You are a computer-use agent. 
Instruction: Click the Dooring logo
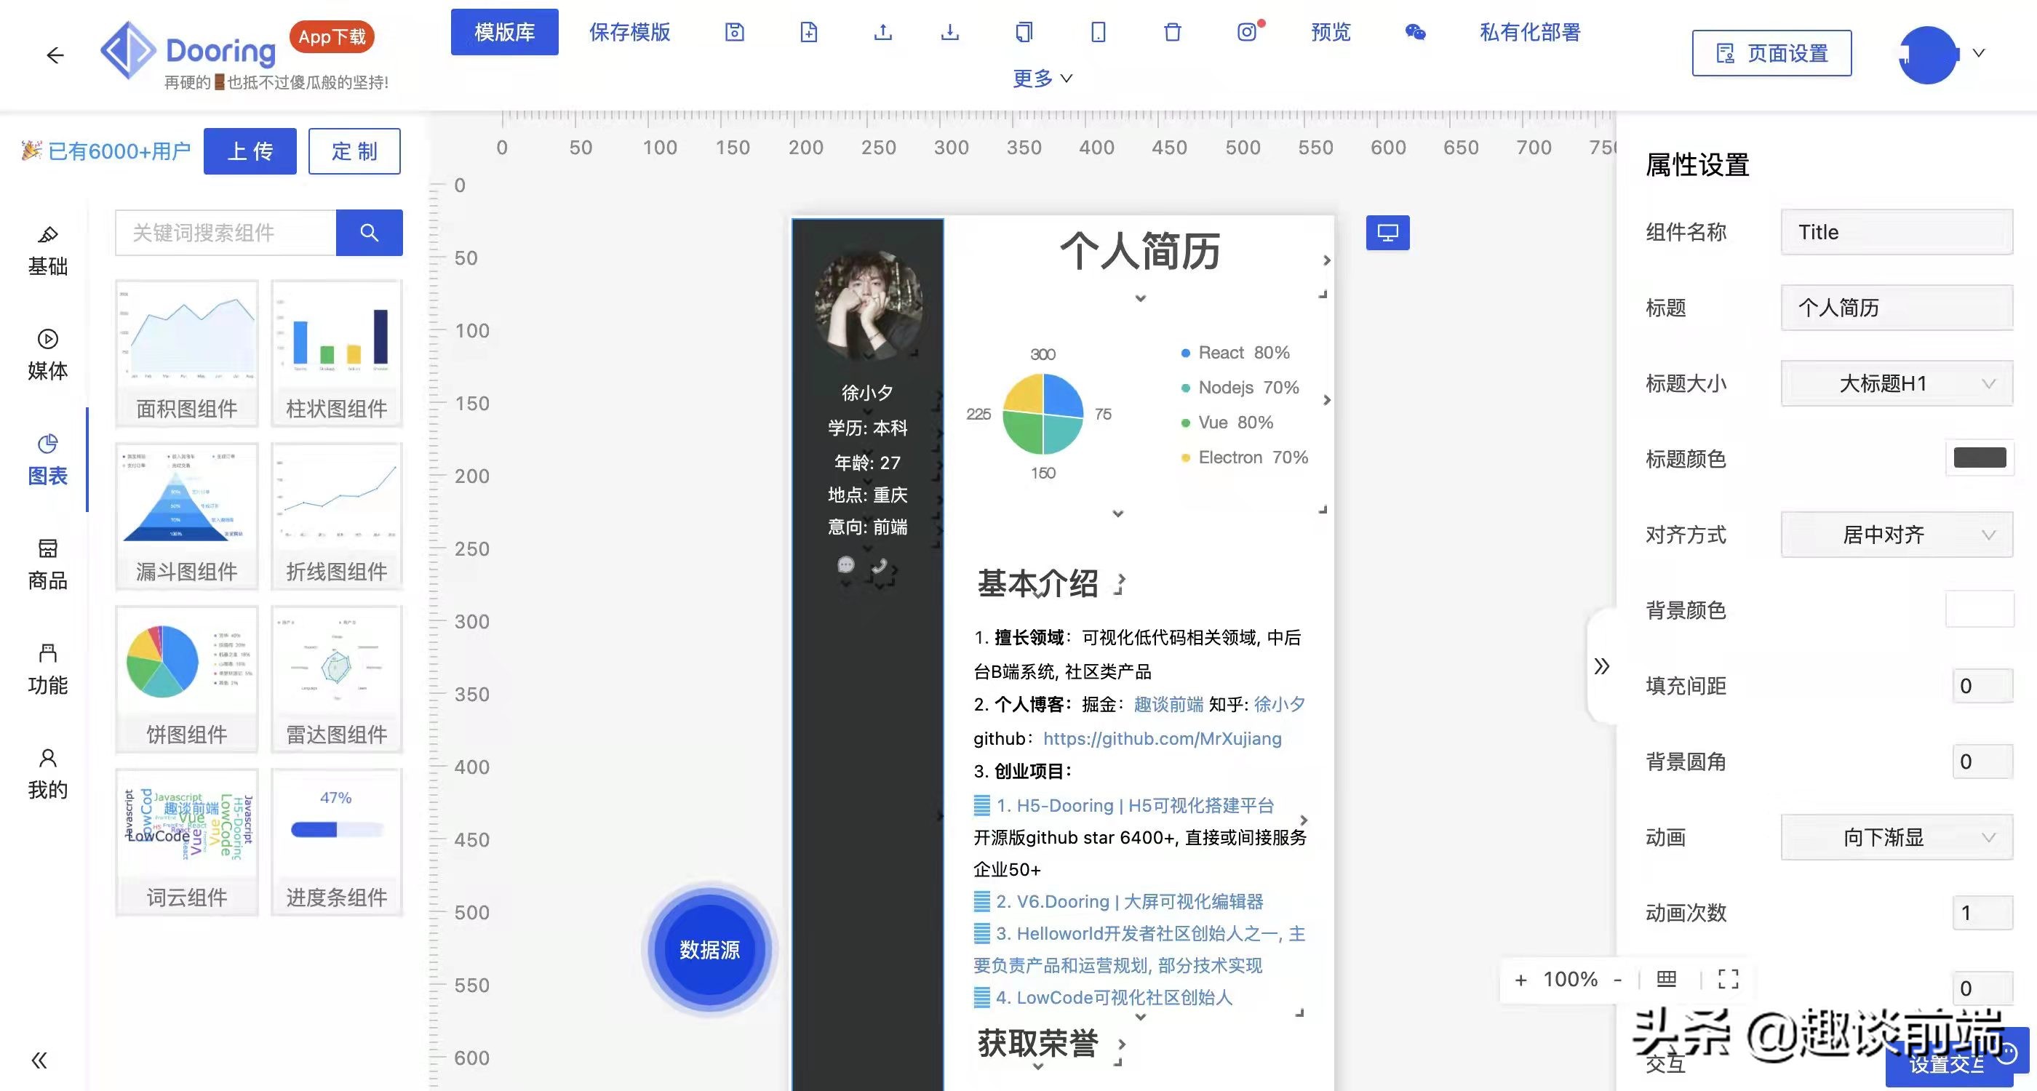(x=188, y=51)
